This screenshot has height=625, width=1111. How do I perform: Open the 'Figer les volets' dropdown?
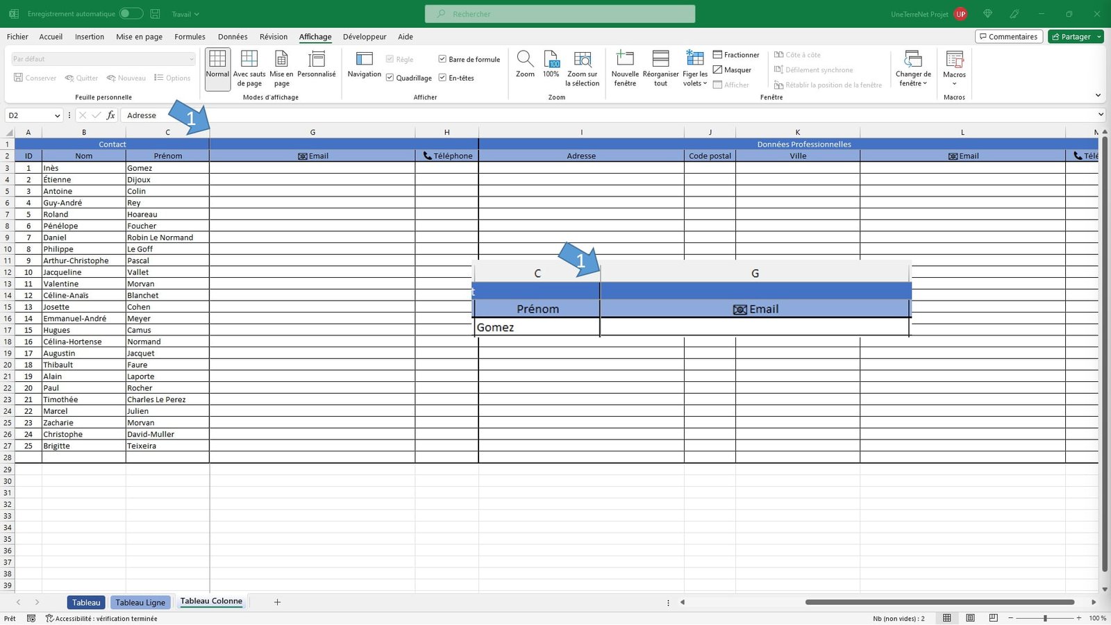(x=694, y=67)
